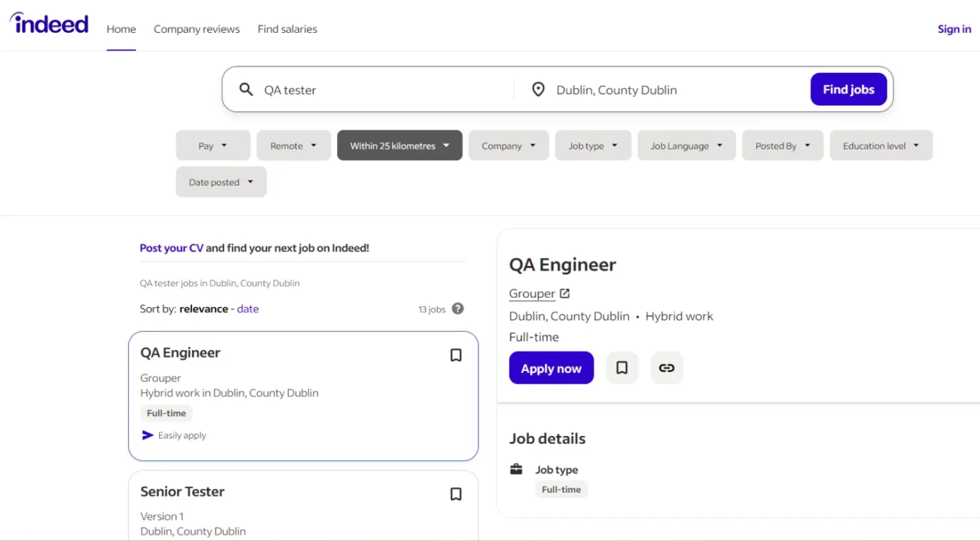Screen dimensions: 980x541
Task: Expand the Date posted filter
Action: point(221,182)
